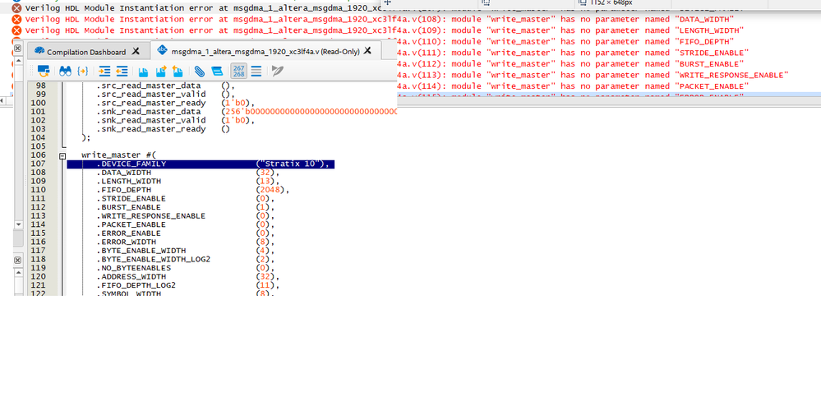821x402 pixels.
Task: Click the .ERROR_ENABLE parameter on line 115
Action: click(x=128, y=233)
